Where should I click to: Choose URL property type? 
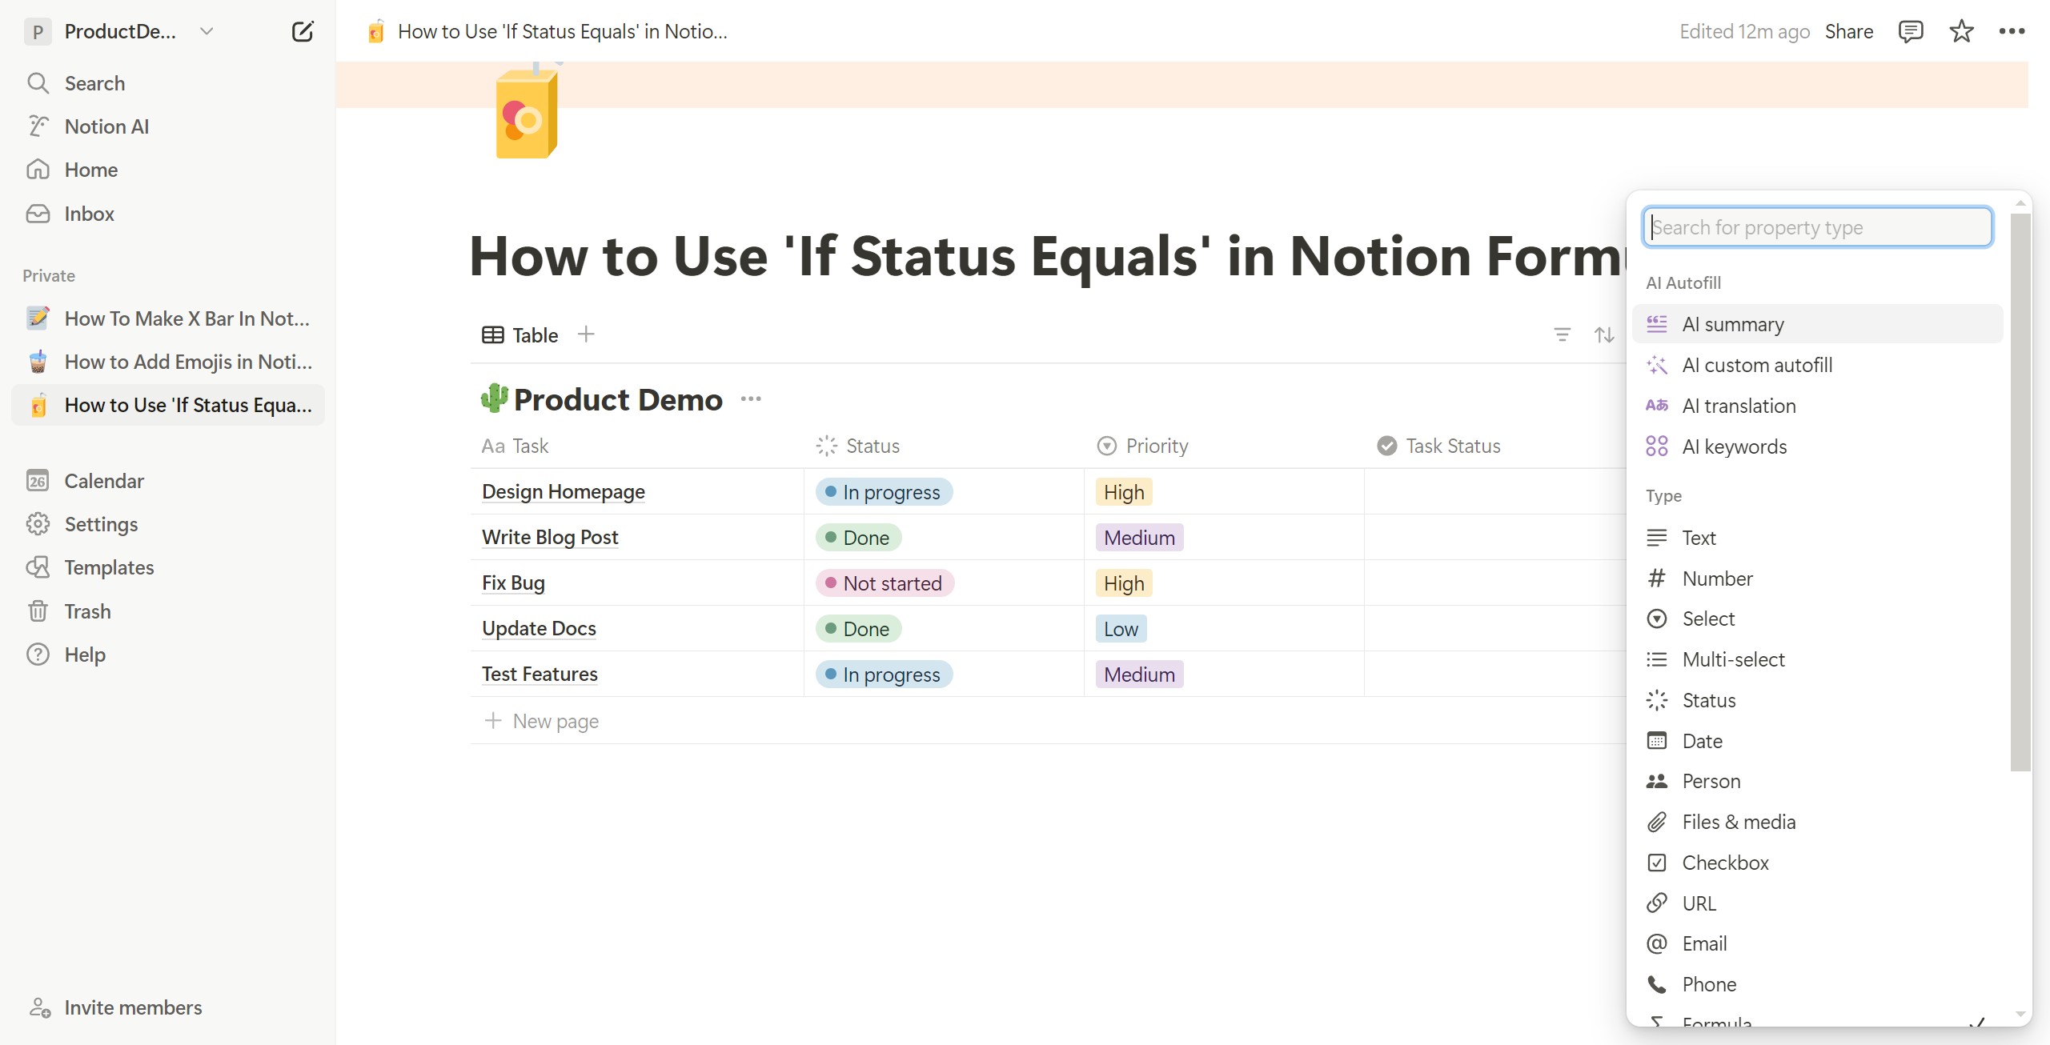pyautogui.click(x=1817, y=903)
